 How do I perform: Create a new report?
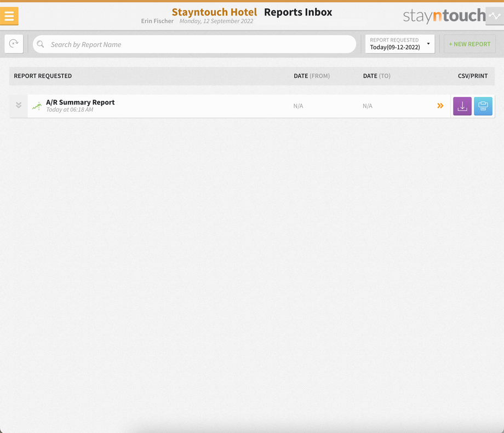pyautogui.click(x=469, y=44)
